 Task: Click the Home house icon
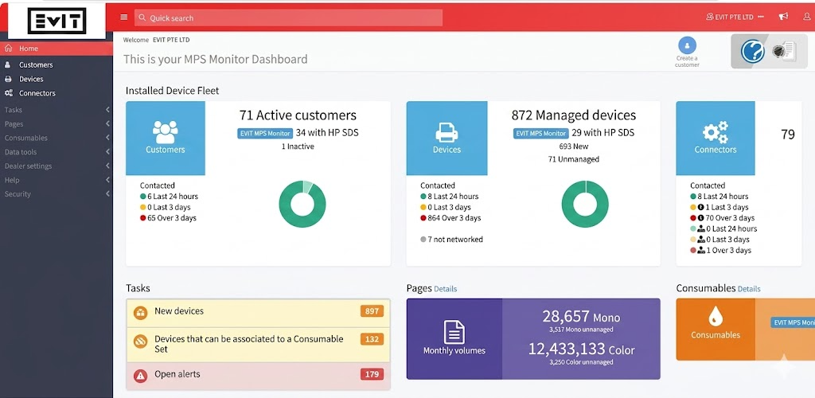[x=8, y=49]
